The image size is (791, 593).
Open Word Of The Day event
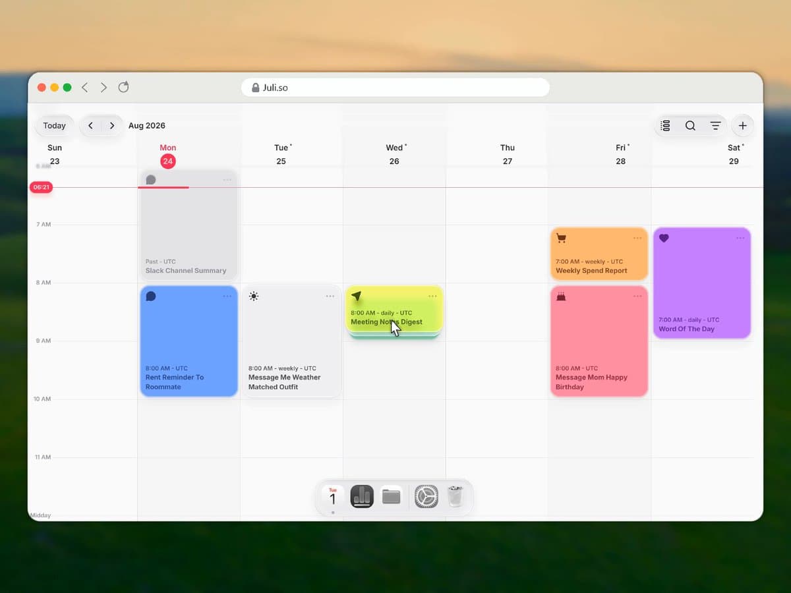pyautogui.click(x=702, y=283)
